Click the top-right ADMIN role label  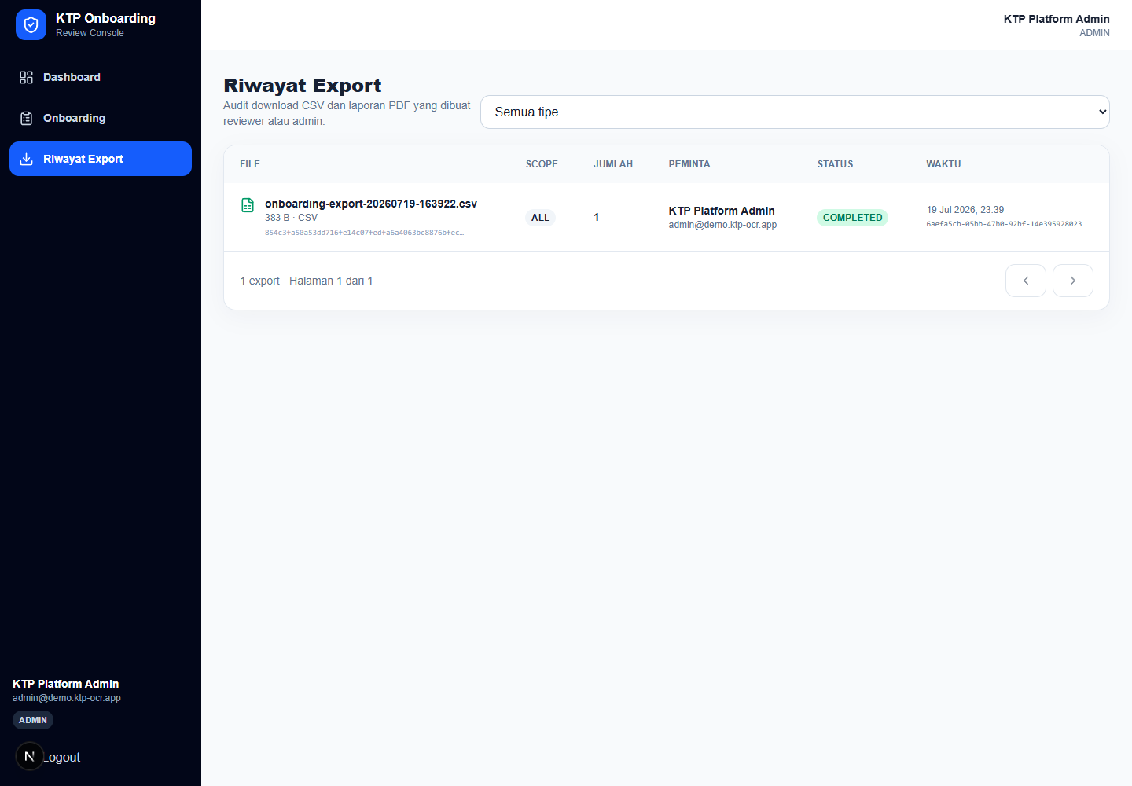[x=1094, y=33]
